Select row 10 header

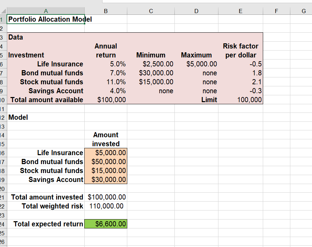click(3, 100)
